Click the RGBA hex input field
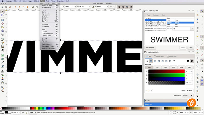 click(189, 91)
